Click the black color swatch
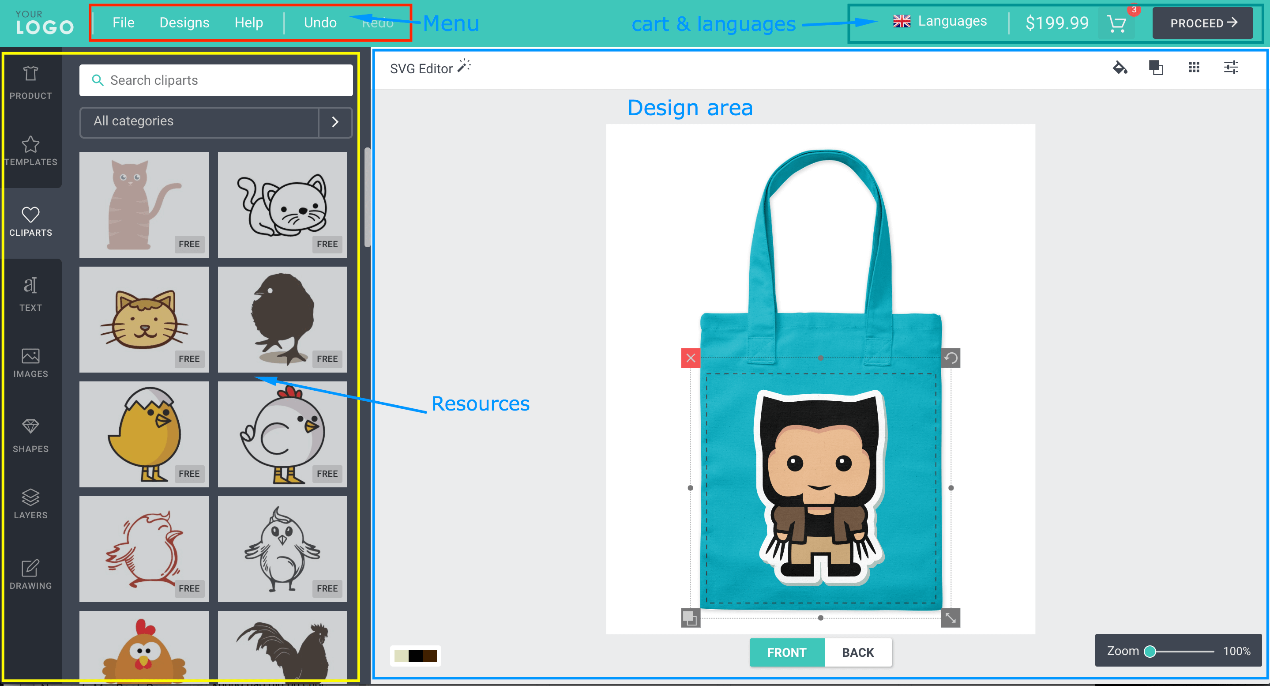Image resolution: width=1270 pixels, height=686 pixels. point(416,656)
